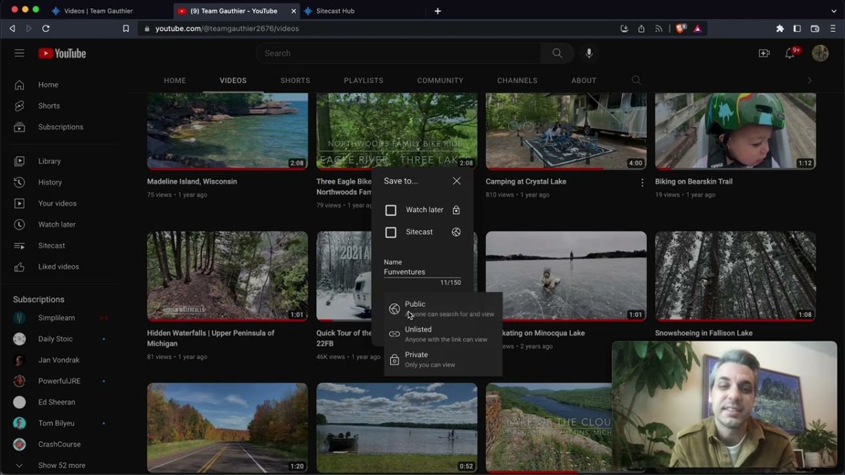Switch to the ABOUT channel tab
Screen dimensions: 845x475
point(584,80)
